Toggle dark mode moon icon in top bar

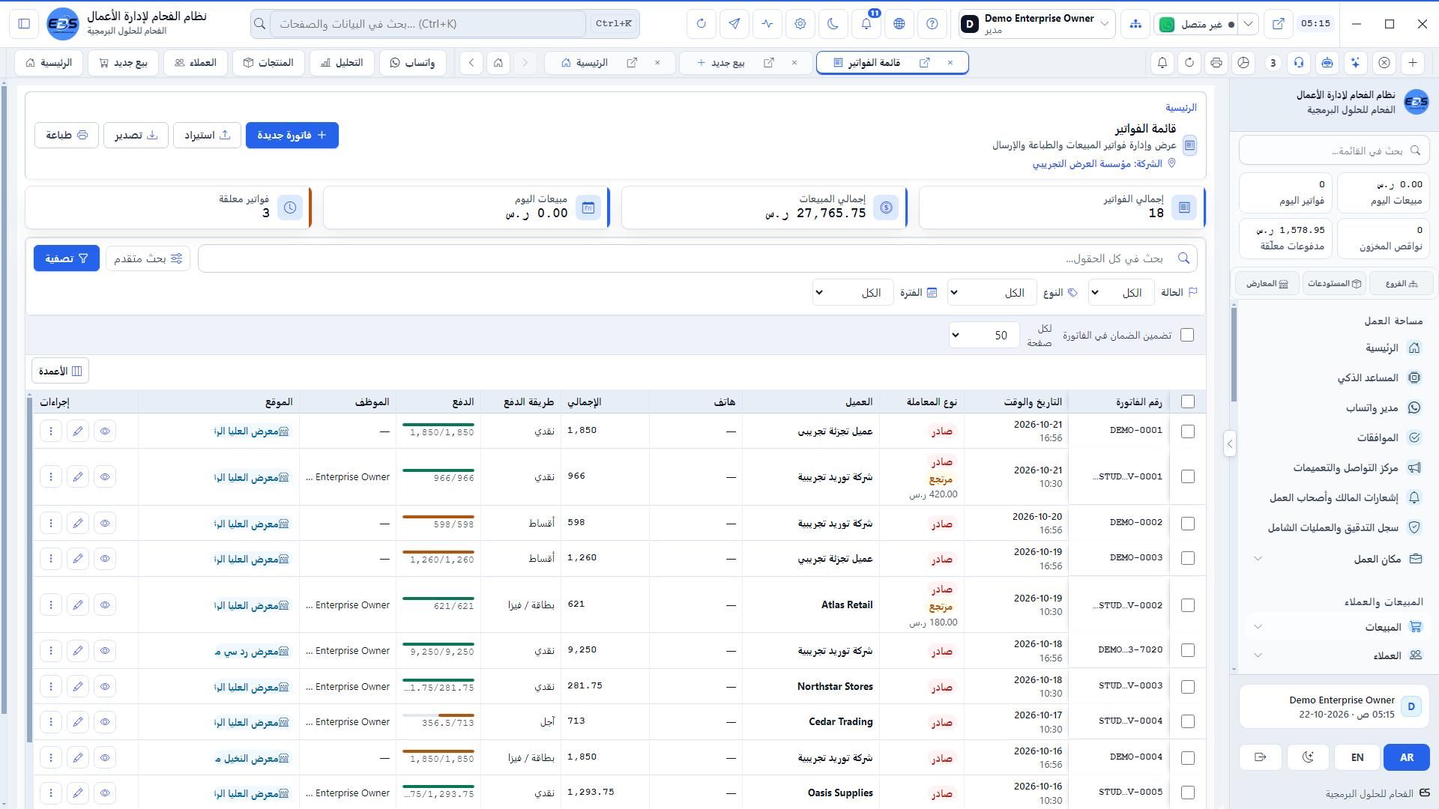pos(833,24)
